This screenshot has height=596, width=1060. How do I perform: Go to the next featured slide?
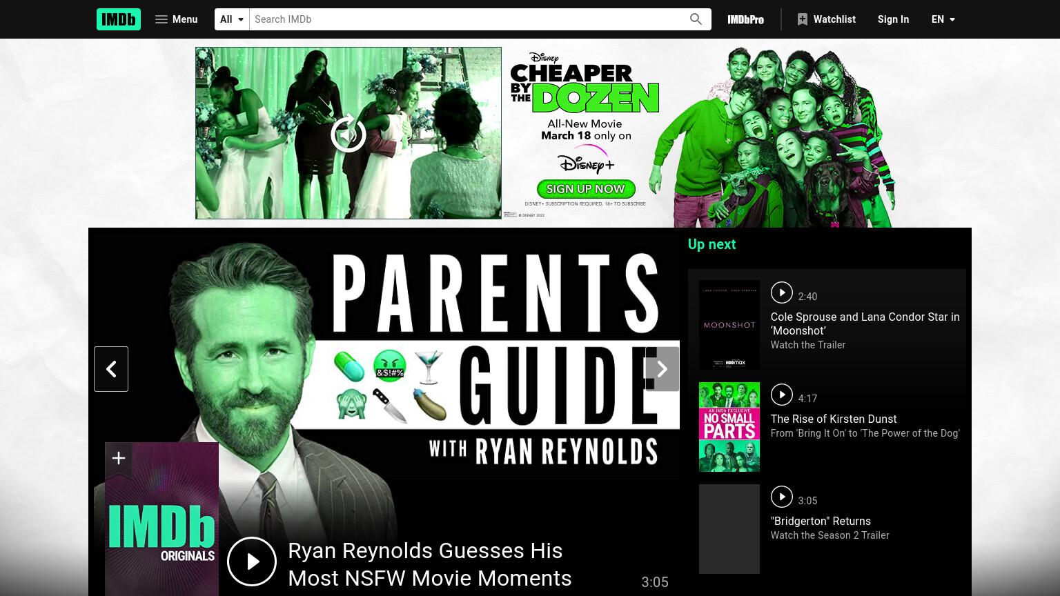pyautogui.click(x=662, y=369)
